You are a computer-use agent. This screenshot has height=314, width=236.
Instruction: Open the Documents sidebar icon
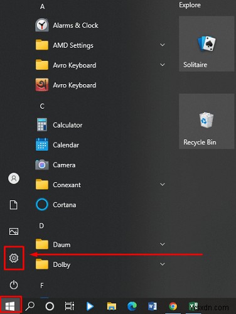14,205
